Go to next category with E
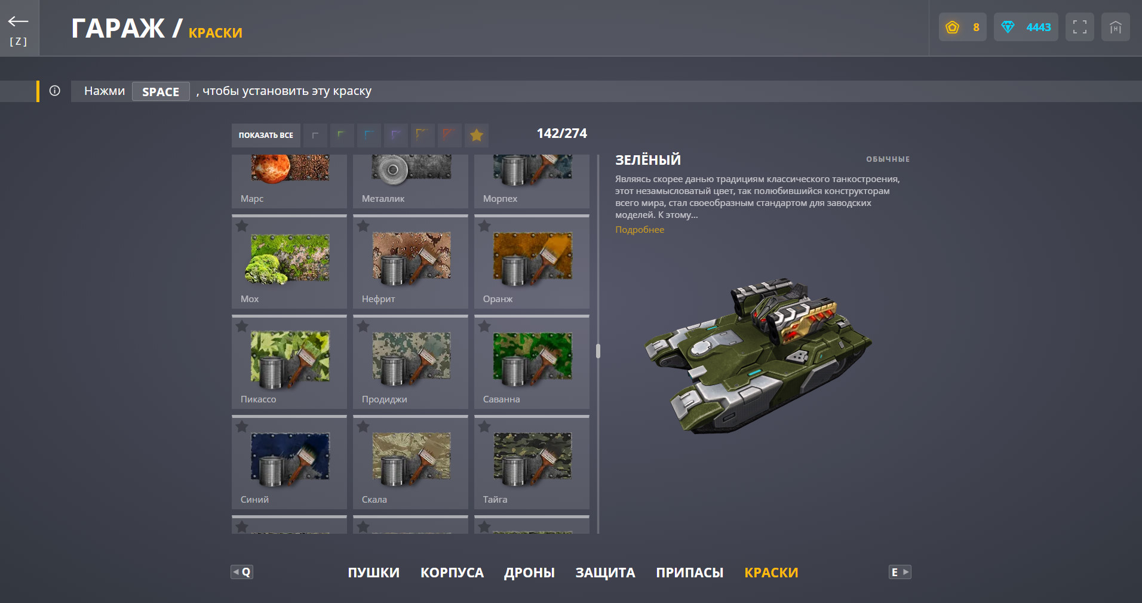The width and height of the screenshot is (1142, 603). 900,572
